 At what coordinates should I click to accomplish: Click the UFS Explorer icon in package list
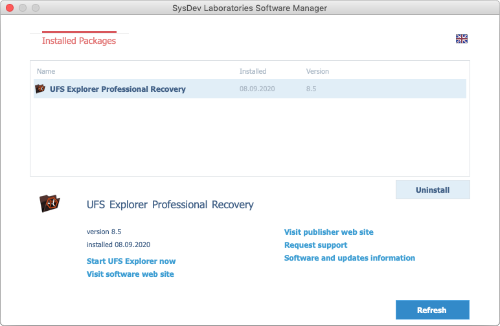[x=40, y=89]
